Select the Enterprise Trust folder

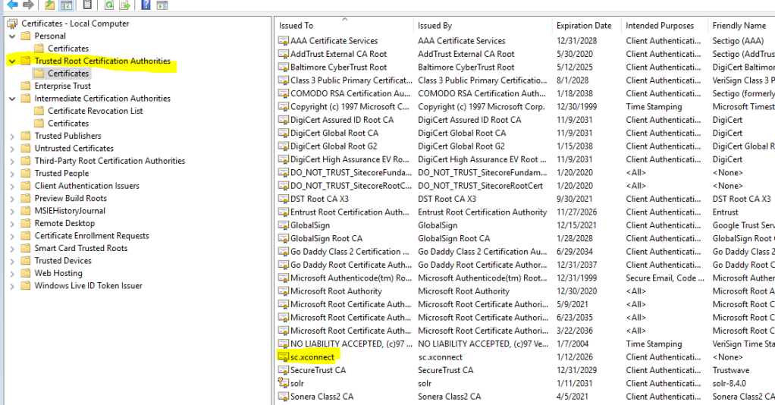tap(62, 86)
